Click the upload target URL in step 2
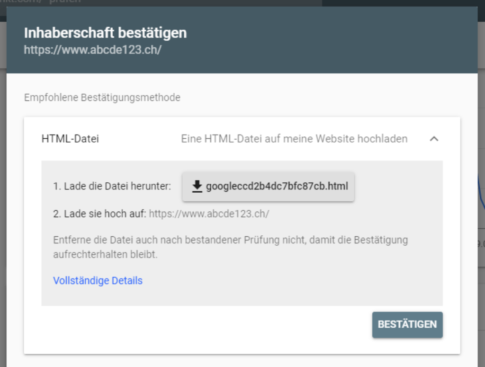485x367 pixels. (209, 214)
